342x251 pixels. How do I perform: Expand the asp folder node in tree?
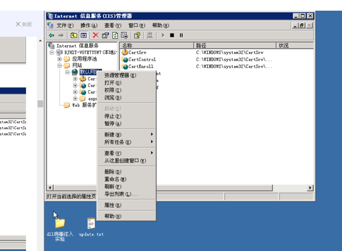click(x=75, y=98)
